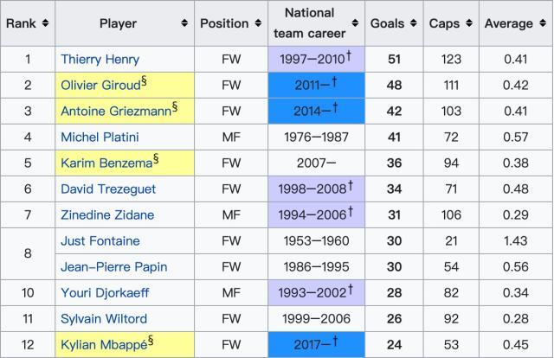This screenshot has width=554, height=358.
Task: Sort Average column using arrow icon
Action: (541, 24)
